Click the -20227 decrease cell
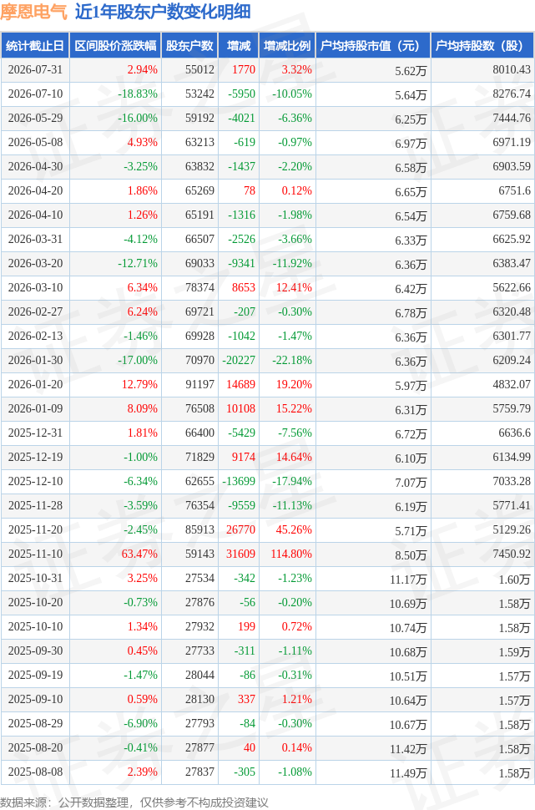This screenshot has width=535, height=810. tap(239, 360)
